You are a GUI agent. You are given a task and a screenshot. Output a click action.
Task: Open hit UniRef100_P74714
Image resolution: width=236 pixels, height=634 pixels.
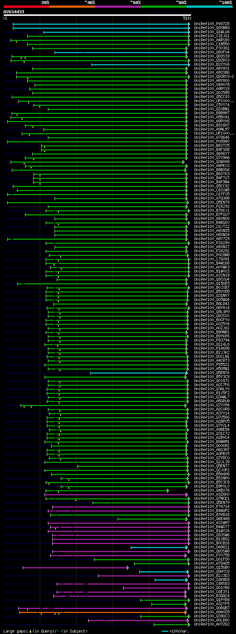coord(212,506)
